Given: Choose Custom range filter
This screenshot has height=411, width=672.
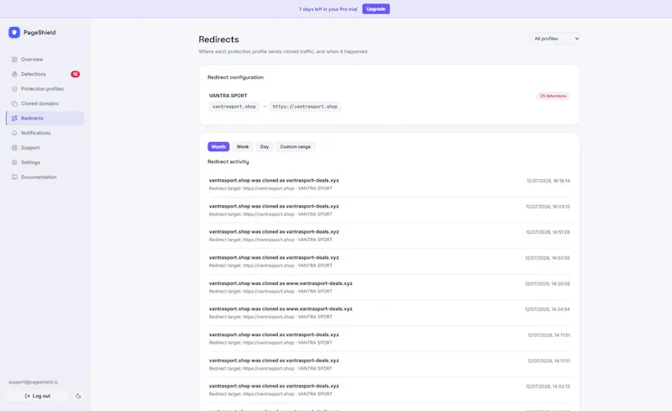Looking at the screenshot, I should (296, 147).
